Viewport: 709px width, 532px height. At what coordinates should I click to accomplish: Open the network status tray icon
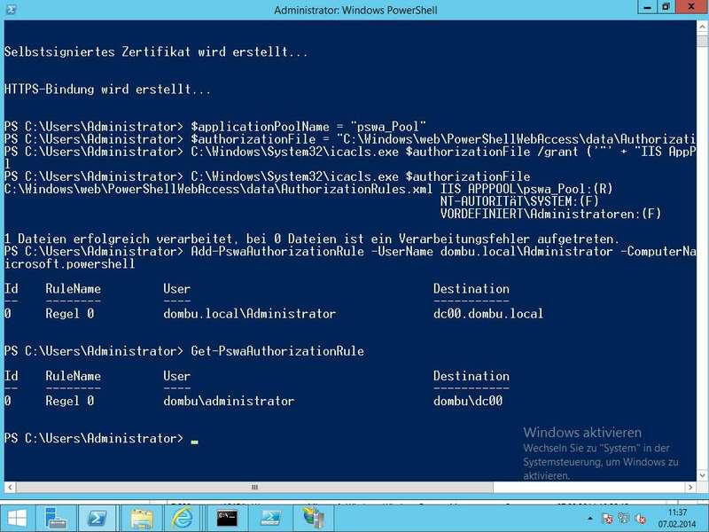[x=624, y=519]
